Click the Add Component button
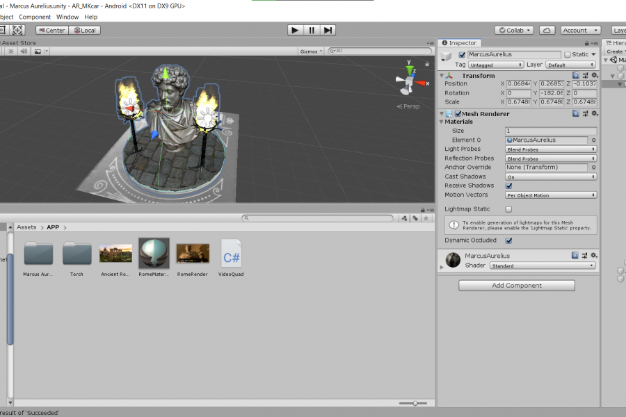Screen dimensions: 626x417 [x=517, y=286]
